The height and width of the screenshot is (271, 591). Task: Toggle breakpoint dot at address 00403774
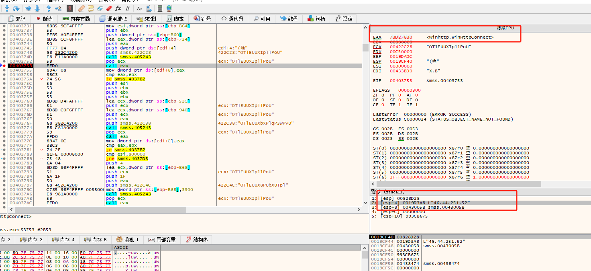pyautogui.click(x=4, y=127)
